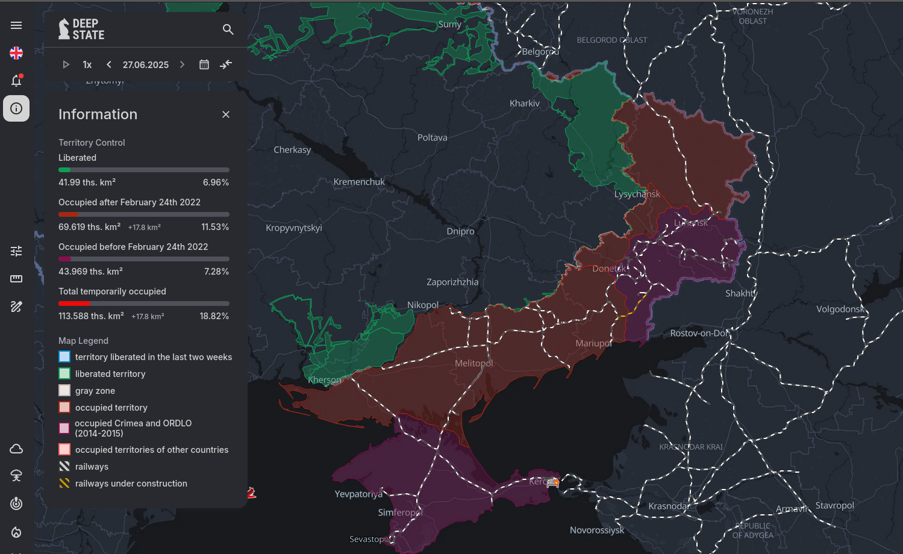The width and height of the screenshot is (903, 554).
Task: Click 'Territory Control' heading
Action: coord(92,143)
